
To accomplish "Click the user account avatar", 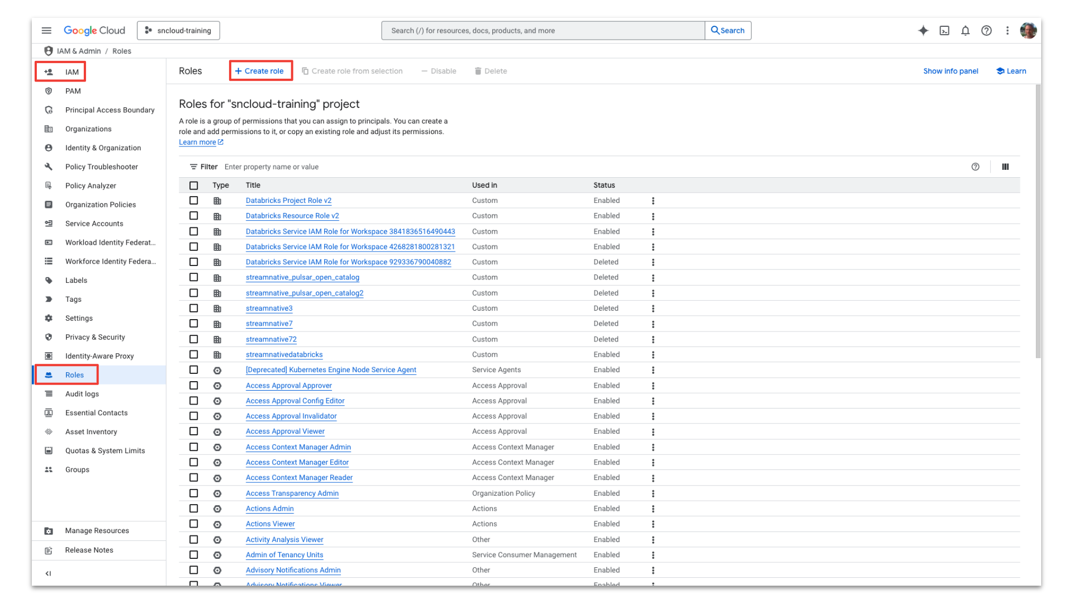I will click(1028, 31).
